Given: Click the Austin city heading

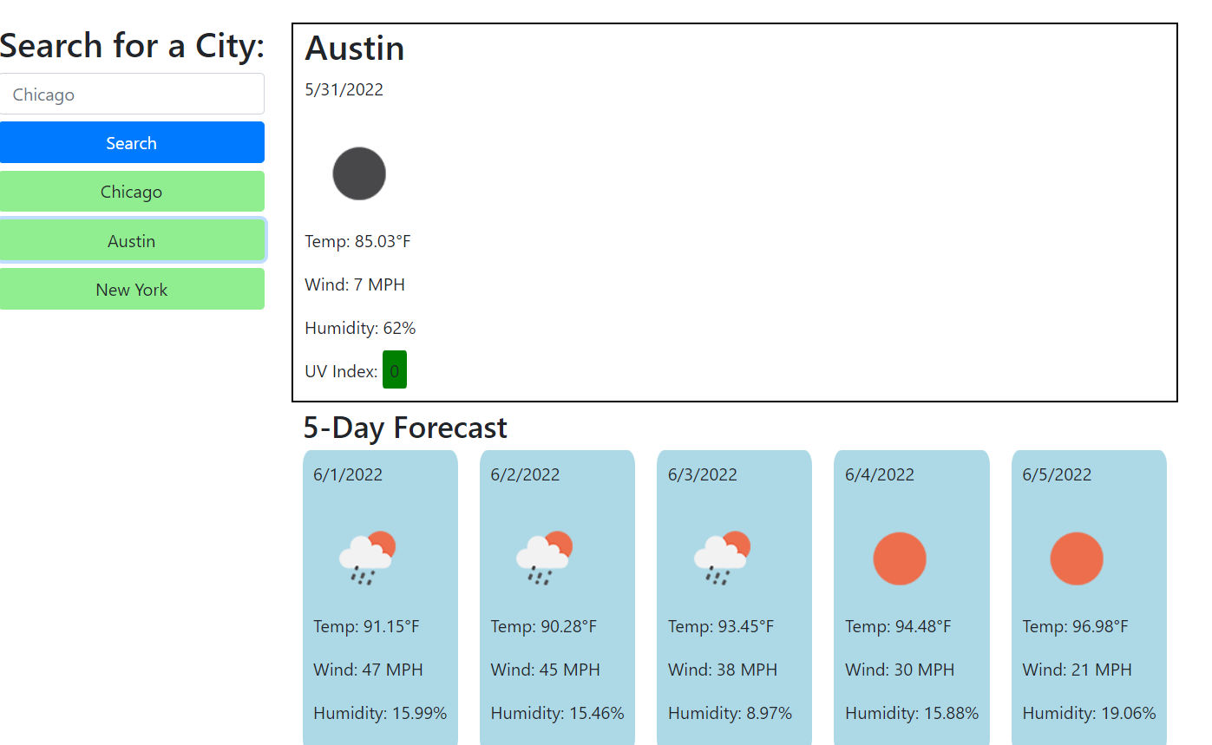Looking at the screenshot, I should [x=355, y=49].
